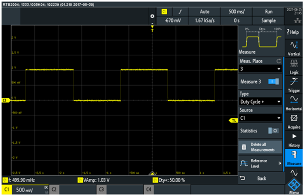
Task: Open the Vertical settings menu
Action: tap(294, 48)
